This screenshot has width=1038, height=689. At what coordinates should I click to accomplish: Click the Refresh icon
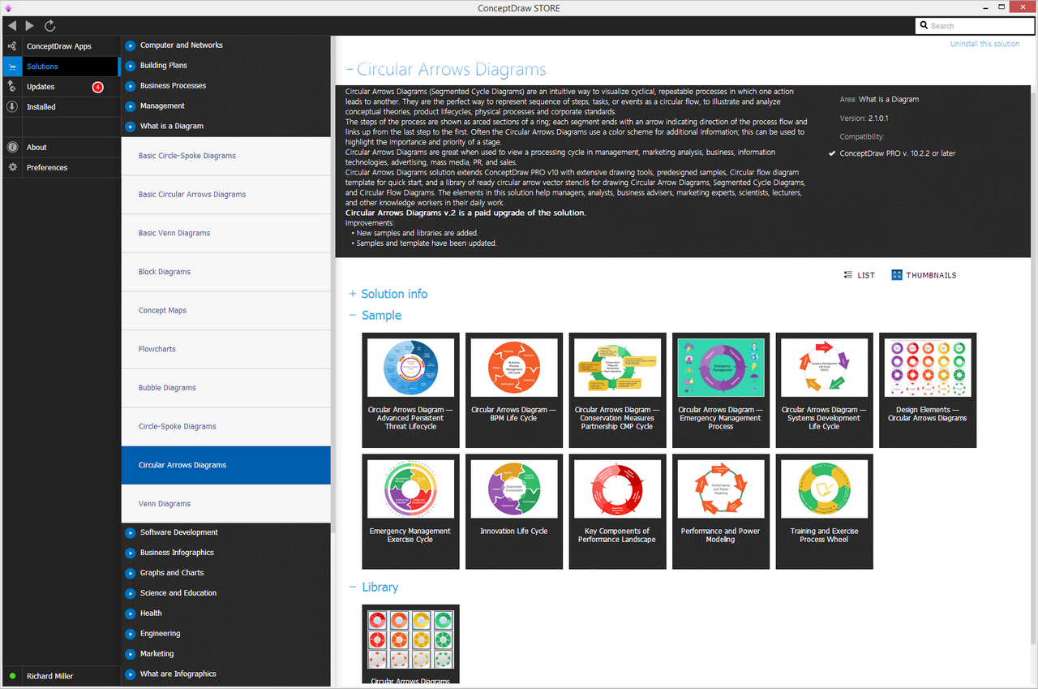pyautogui.click(x=50, y=26)
